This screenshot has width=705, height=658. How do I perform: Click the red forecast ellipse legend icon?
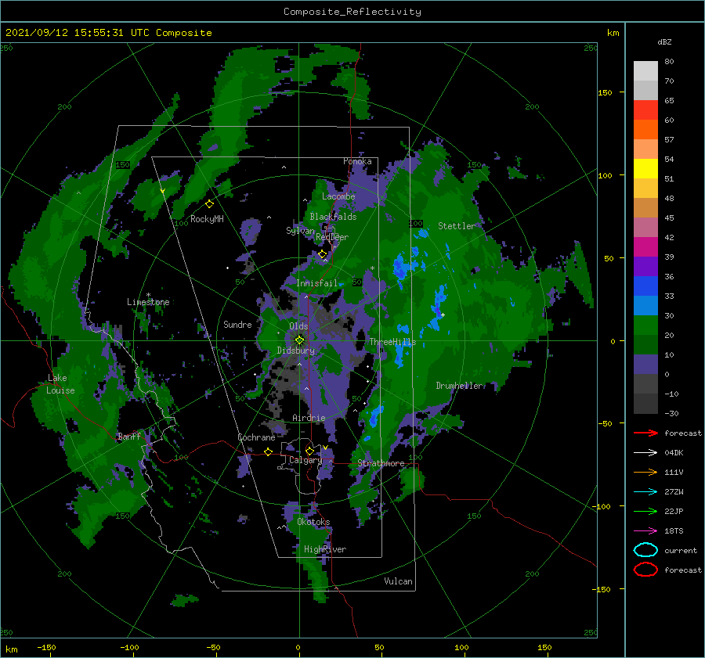(x=645, y=570)
